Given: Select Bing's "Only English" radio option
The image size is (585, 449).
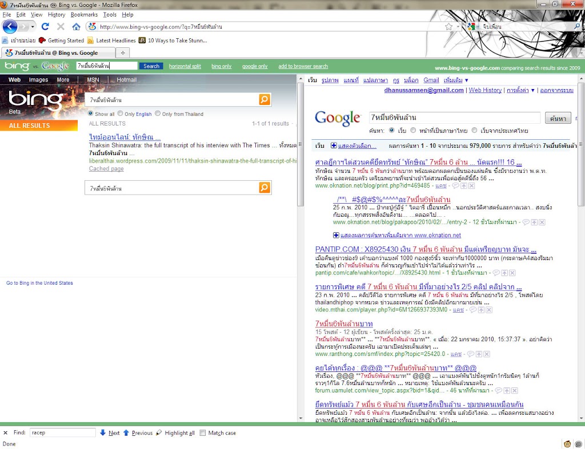Looking at the screenshot, I should point(121,114).
